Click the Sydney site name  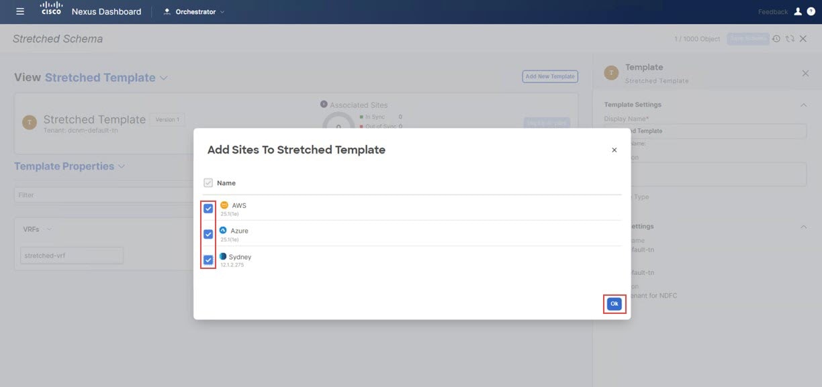coord(240,257)
